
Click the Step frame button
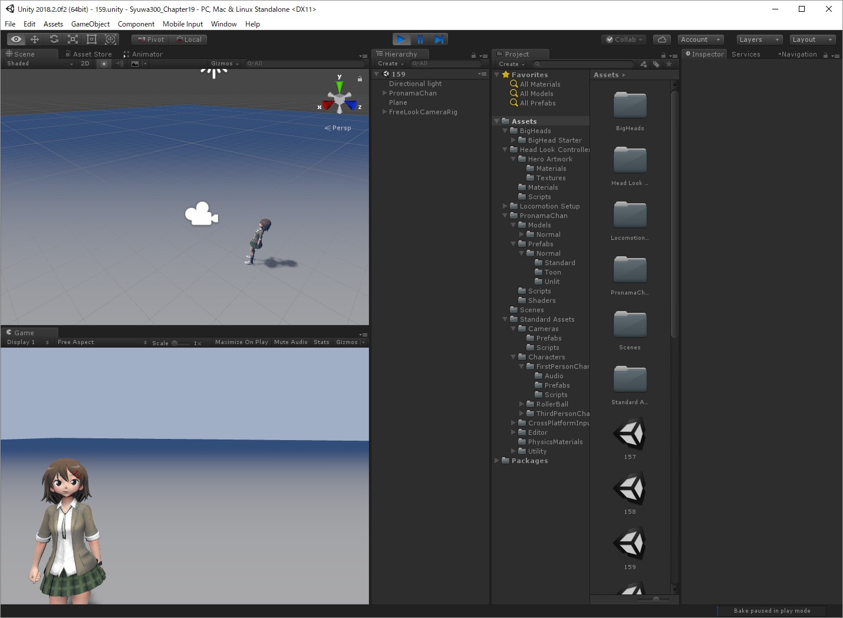[x=439, y=39]
